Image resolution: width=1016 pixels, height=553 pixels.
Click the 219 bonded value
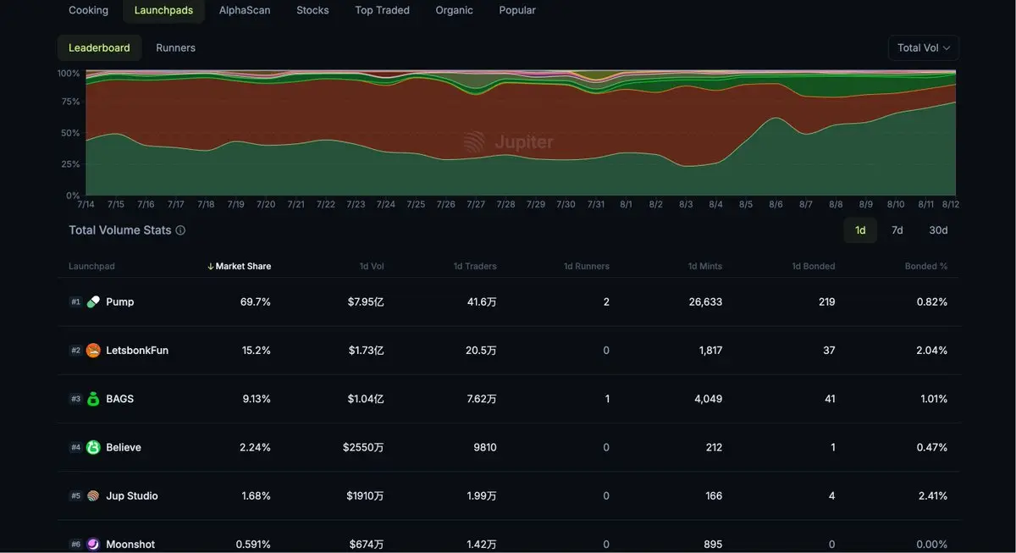(x=826, y=301)
